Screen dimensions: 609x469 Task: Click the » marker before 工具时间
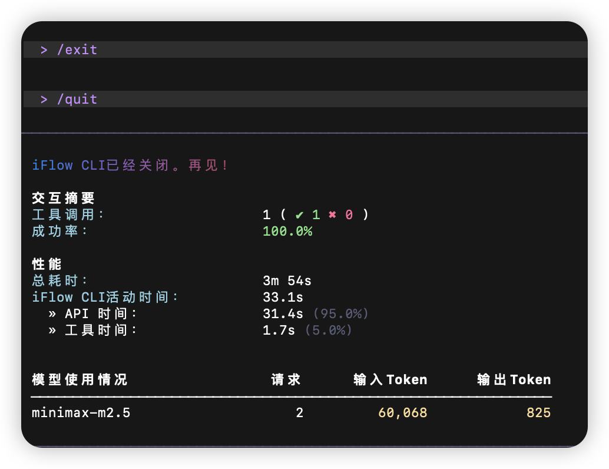point(52,330)
